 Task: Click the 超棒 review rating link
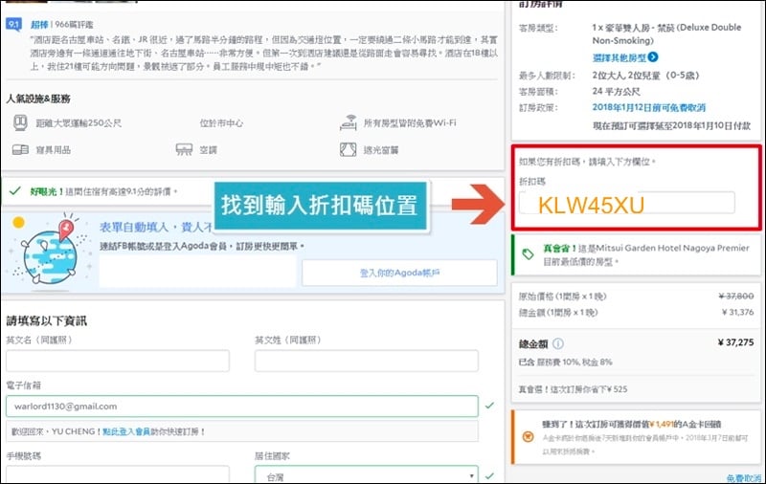(x=39, y=25)
